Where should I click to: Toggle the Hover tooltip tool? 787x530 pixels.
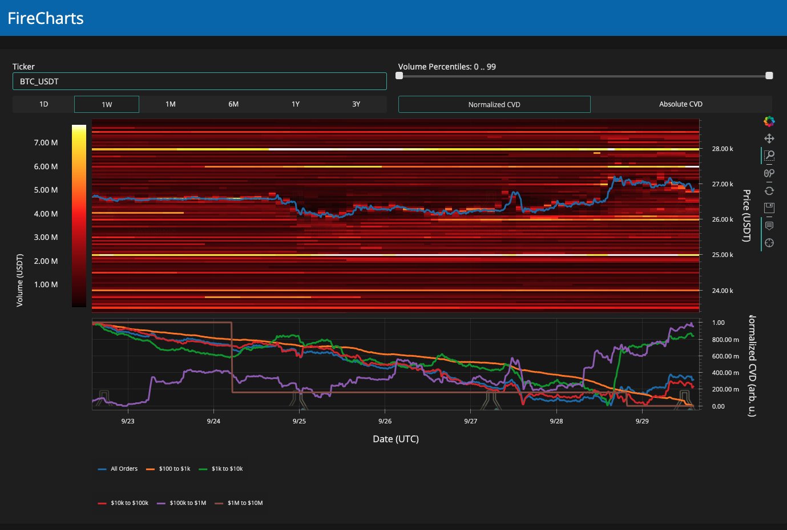tap(769, 226)
